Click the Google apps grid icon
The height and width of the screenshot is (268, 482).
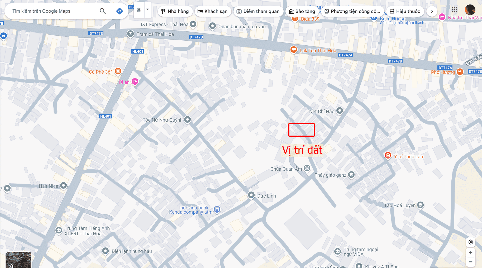coord(454,10)
